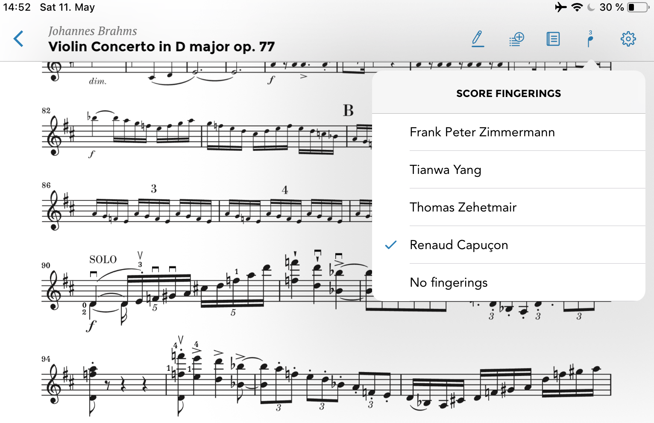Tap the battery status icon

click(639, 7)
